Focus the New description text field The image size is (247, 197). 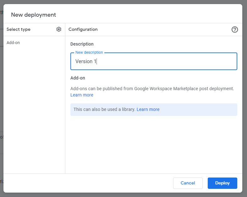154,62
